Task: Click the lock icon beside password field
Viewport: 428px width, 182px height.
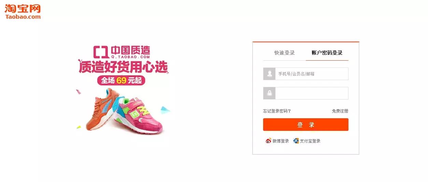Action: pyautogui.click(x=269, y=93)
